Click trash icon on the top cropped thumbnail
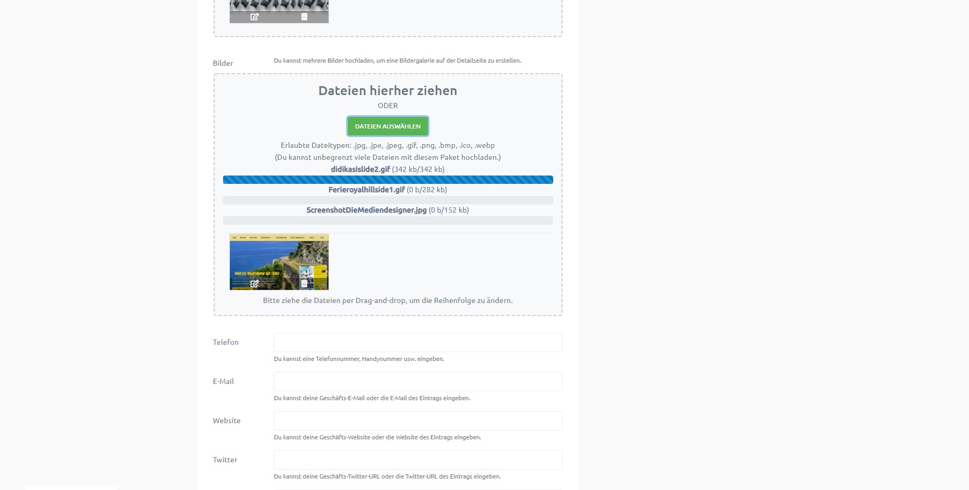The width and height of the screenshot is (969, 490). point(304,17)
